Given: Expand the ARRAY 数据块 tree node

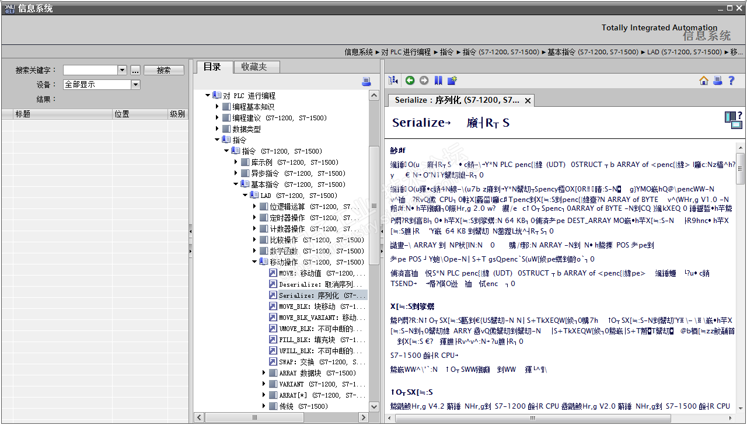Looking at the screenshot, I should [x=264, y=373].
